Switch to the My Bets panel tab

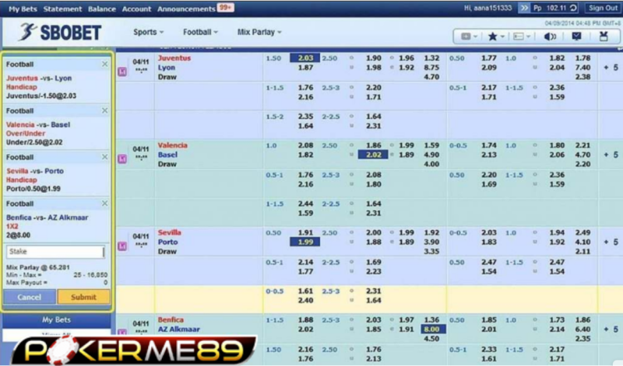tap(56, 319)
